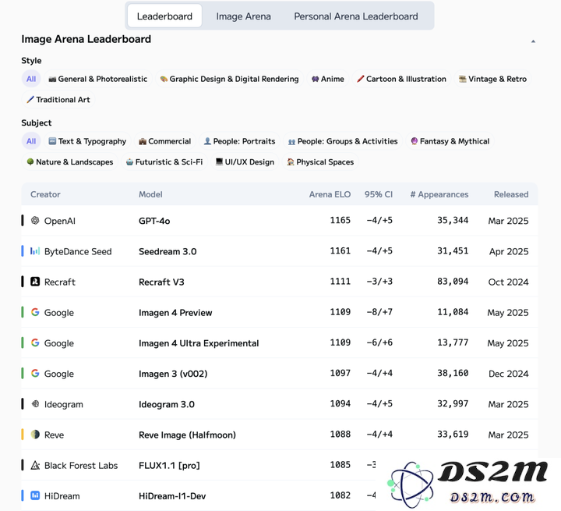Filter by Text & Typography subject
The width and height of the screenshot is (561, 511).
click(x=87, y=141)
